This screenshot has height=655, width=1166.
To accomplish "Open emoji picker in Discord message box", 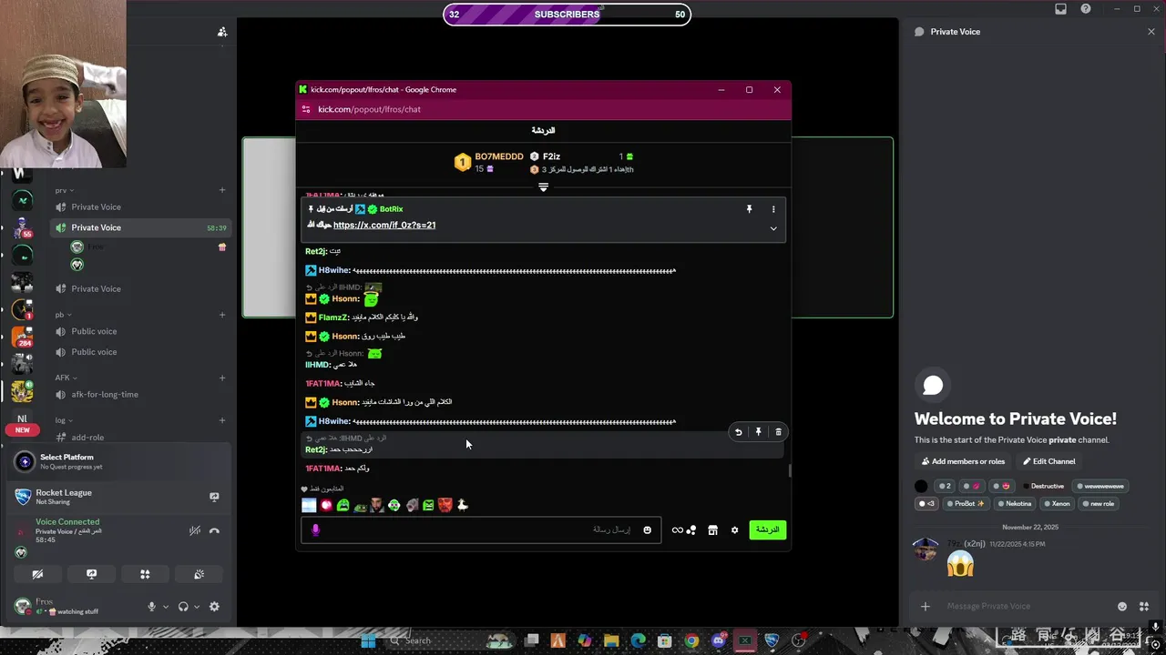I will point(1122,607).
